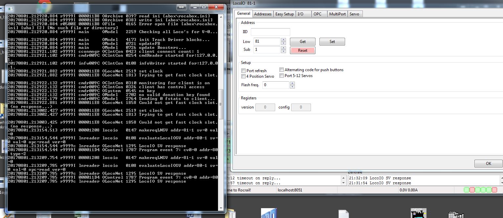Open the video camera desktop icon
The width and height of the screenshot is (503, 218).
pos(456,214)
